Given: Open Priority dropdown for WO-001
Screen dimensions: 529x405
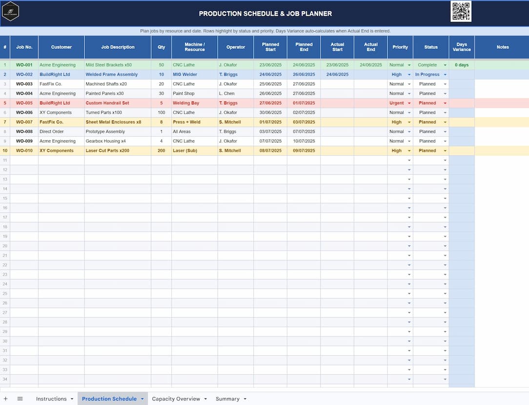Looking at the screenshot, I should pyautogui.click(x=409, y=65).
